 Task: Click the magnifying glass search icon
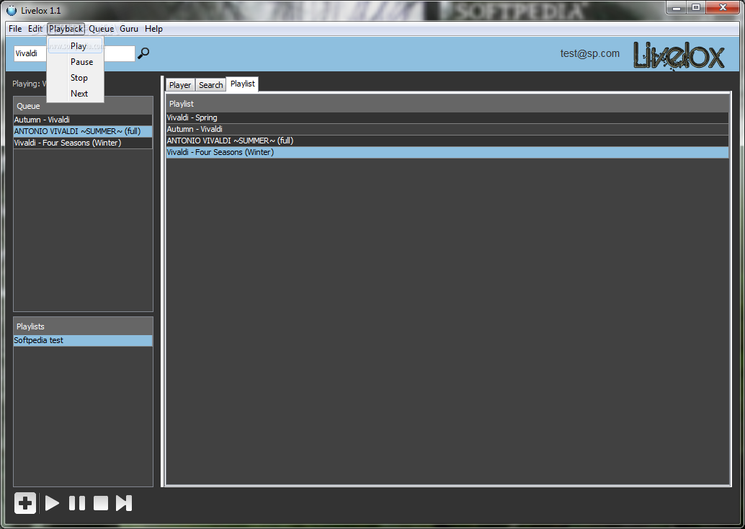tap(143, 53)
